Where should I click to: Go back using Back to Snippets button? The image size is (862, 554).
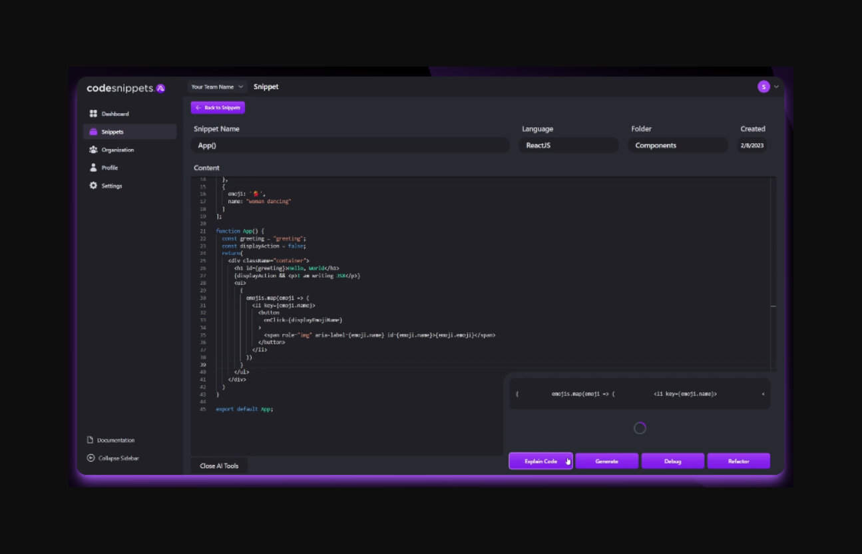point(218,107)
